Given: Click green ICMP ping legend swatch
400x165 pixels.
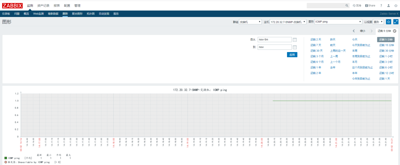Looking at the screenshot, I should [x=6, y=158].
